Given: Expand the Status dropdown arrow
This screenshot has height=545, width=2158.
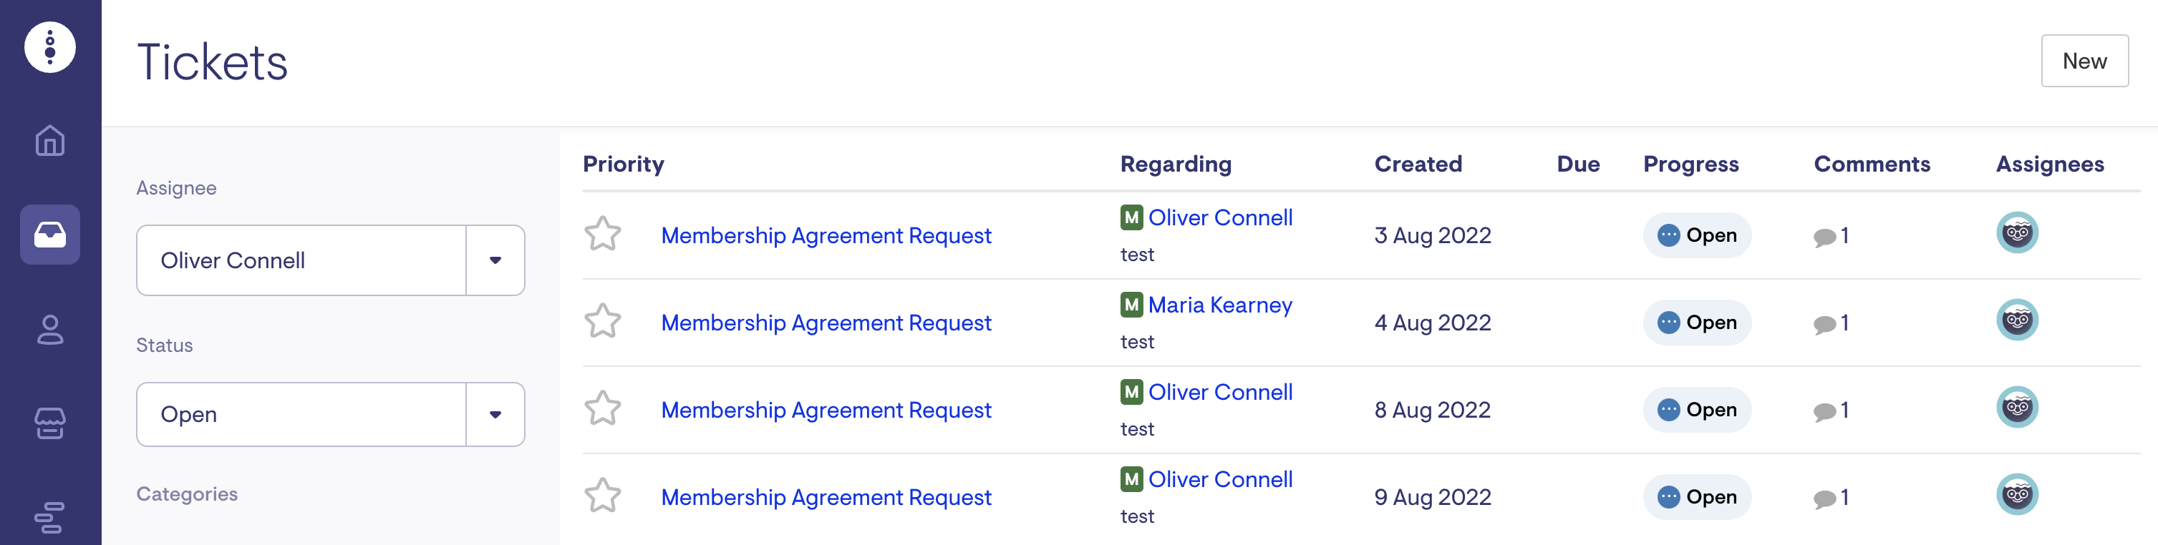Looking at the screenshot, I should [495, 414].
